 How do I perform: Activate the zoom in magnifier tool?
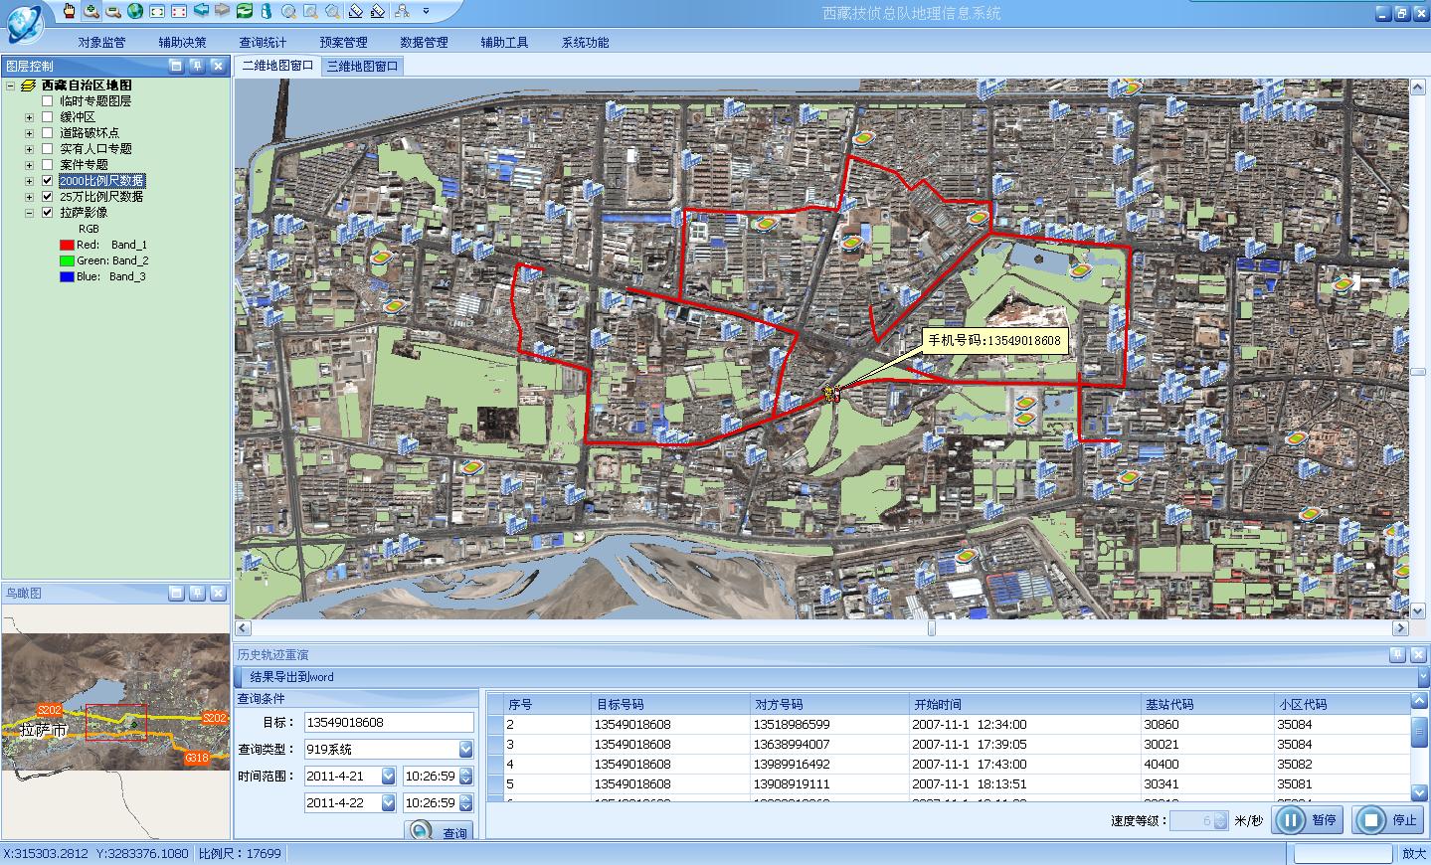(90, 11)
